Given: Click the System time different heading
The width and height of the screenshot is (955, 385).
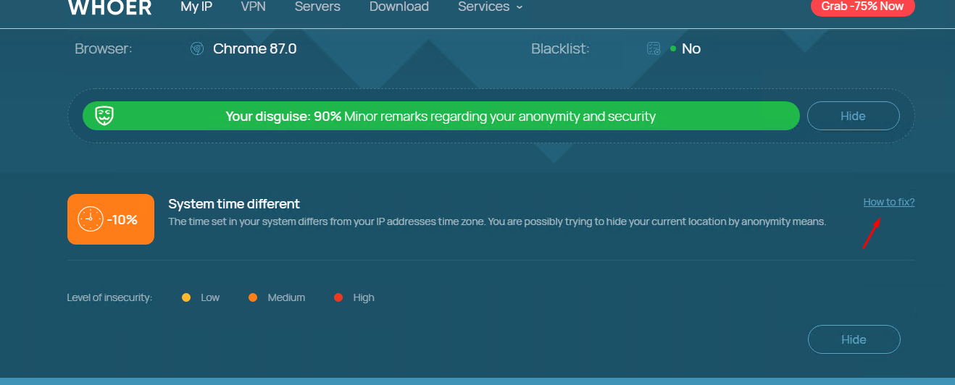Looking at the screenshot, I should (x=234, y=204).
